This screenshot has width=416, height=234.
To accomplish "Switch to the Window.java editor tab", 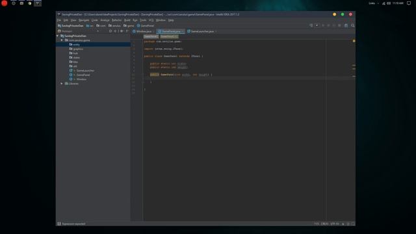I will click(x=143, y=31).
